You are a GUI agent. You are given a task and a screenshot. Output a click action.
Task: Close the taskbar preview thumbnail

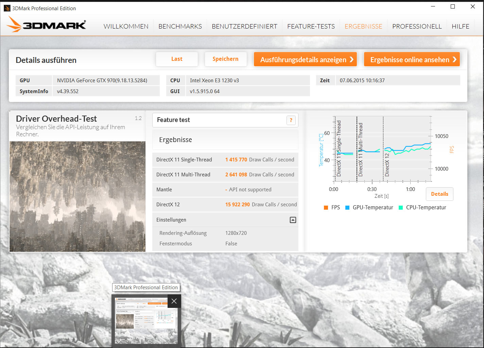[174, 301]
